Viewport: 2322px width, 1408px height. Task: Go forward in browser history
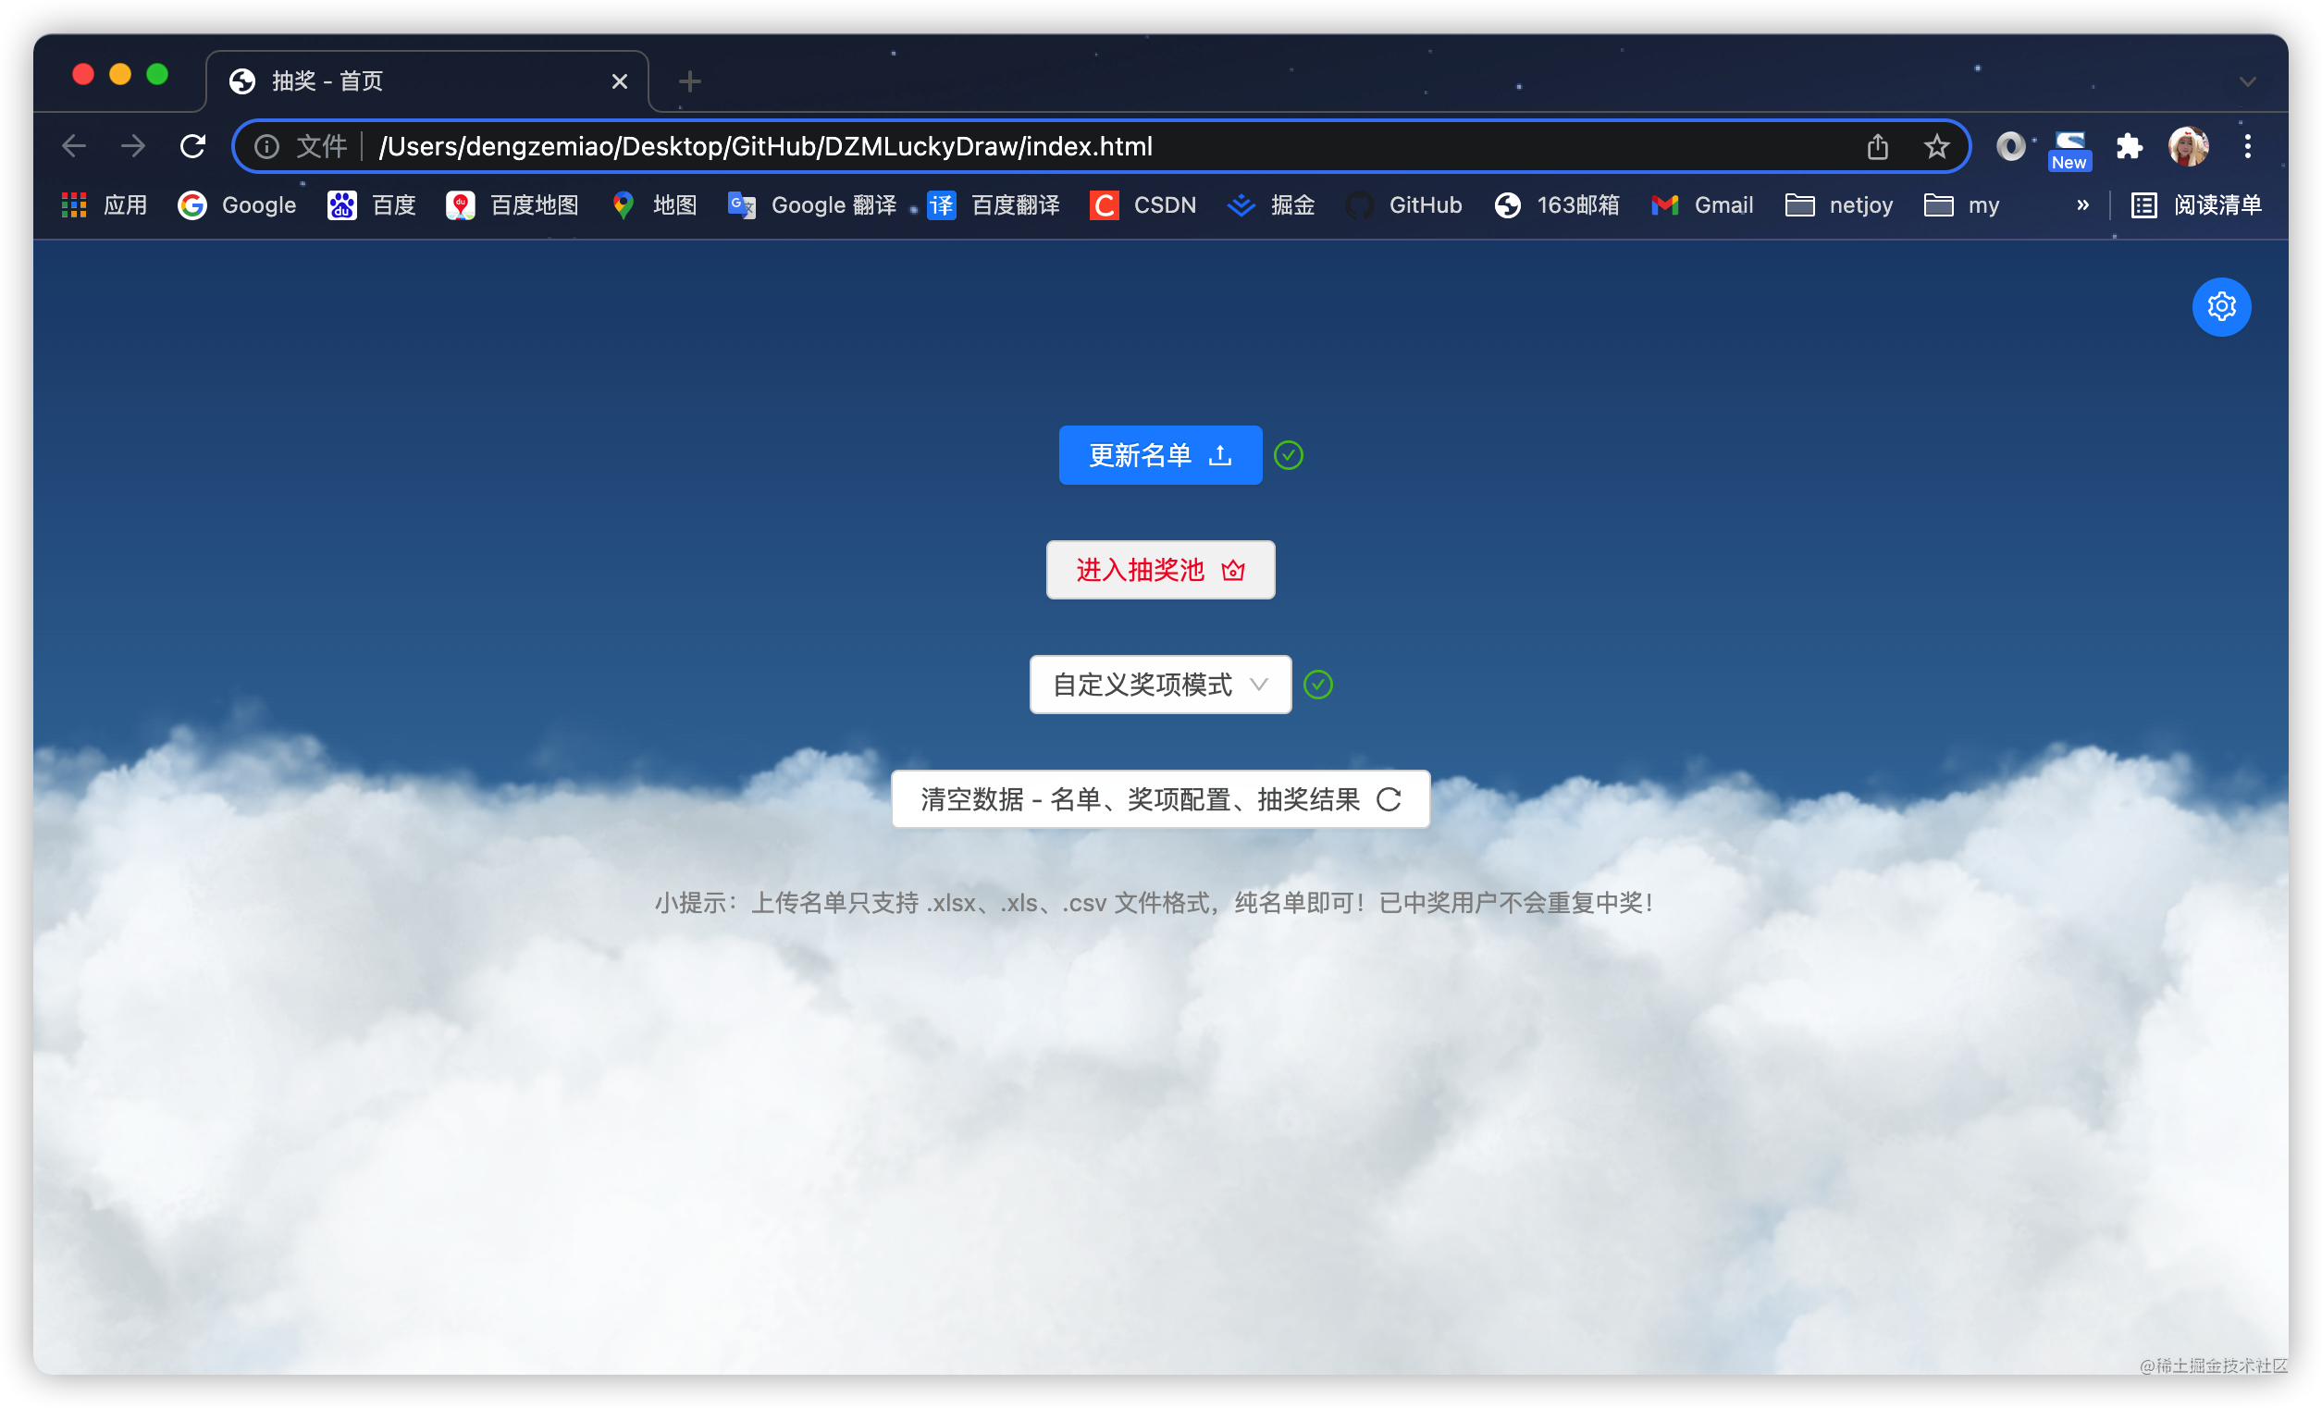pos(133,146)
